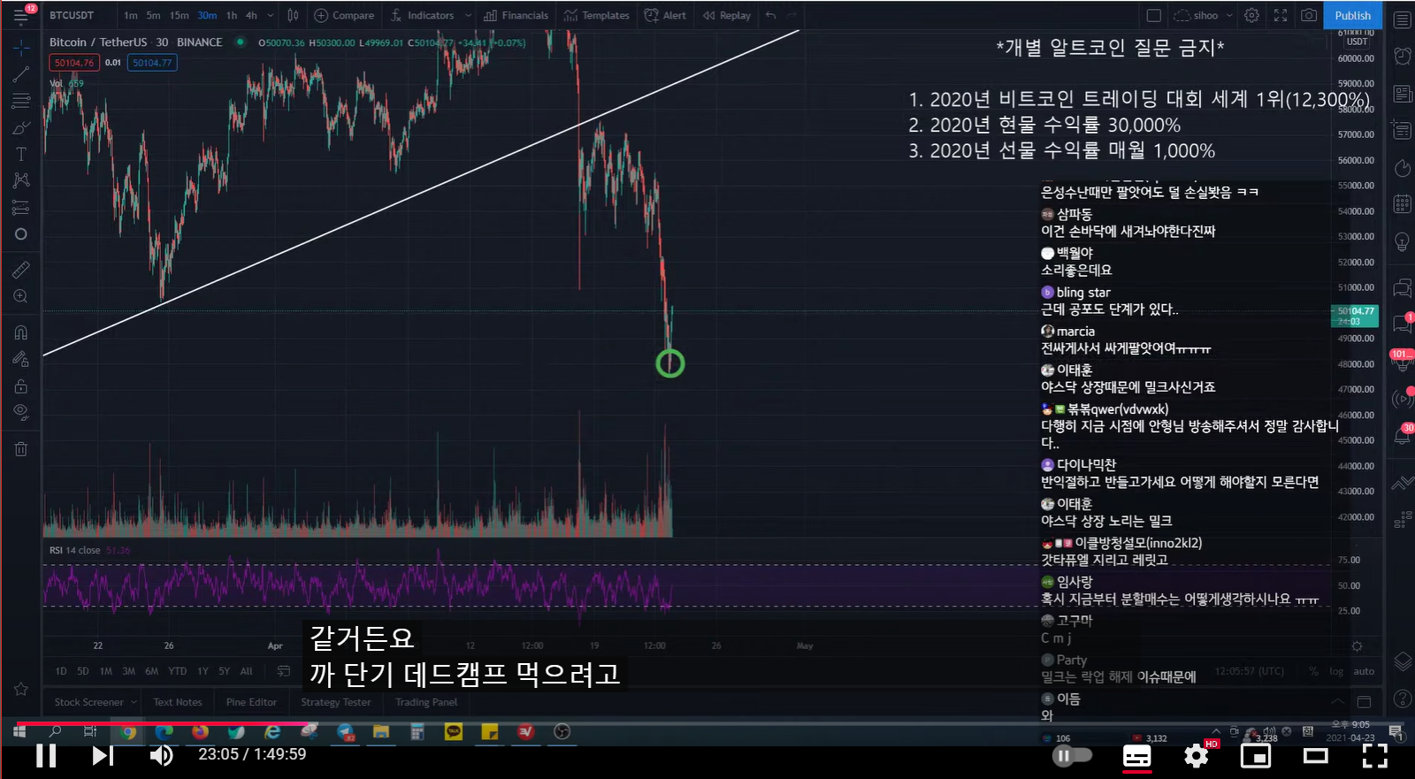The image size is (1415, 779).
Task: Open the ideas lightbulb icon in right sidebar
Action: [1403, 241]
